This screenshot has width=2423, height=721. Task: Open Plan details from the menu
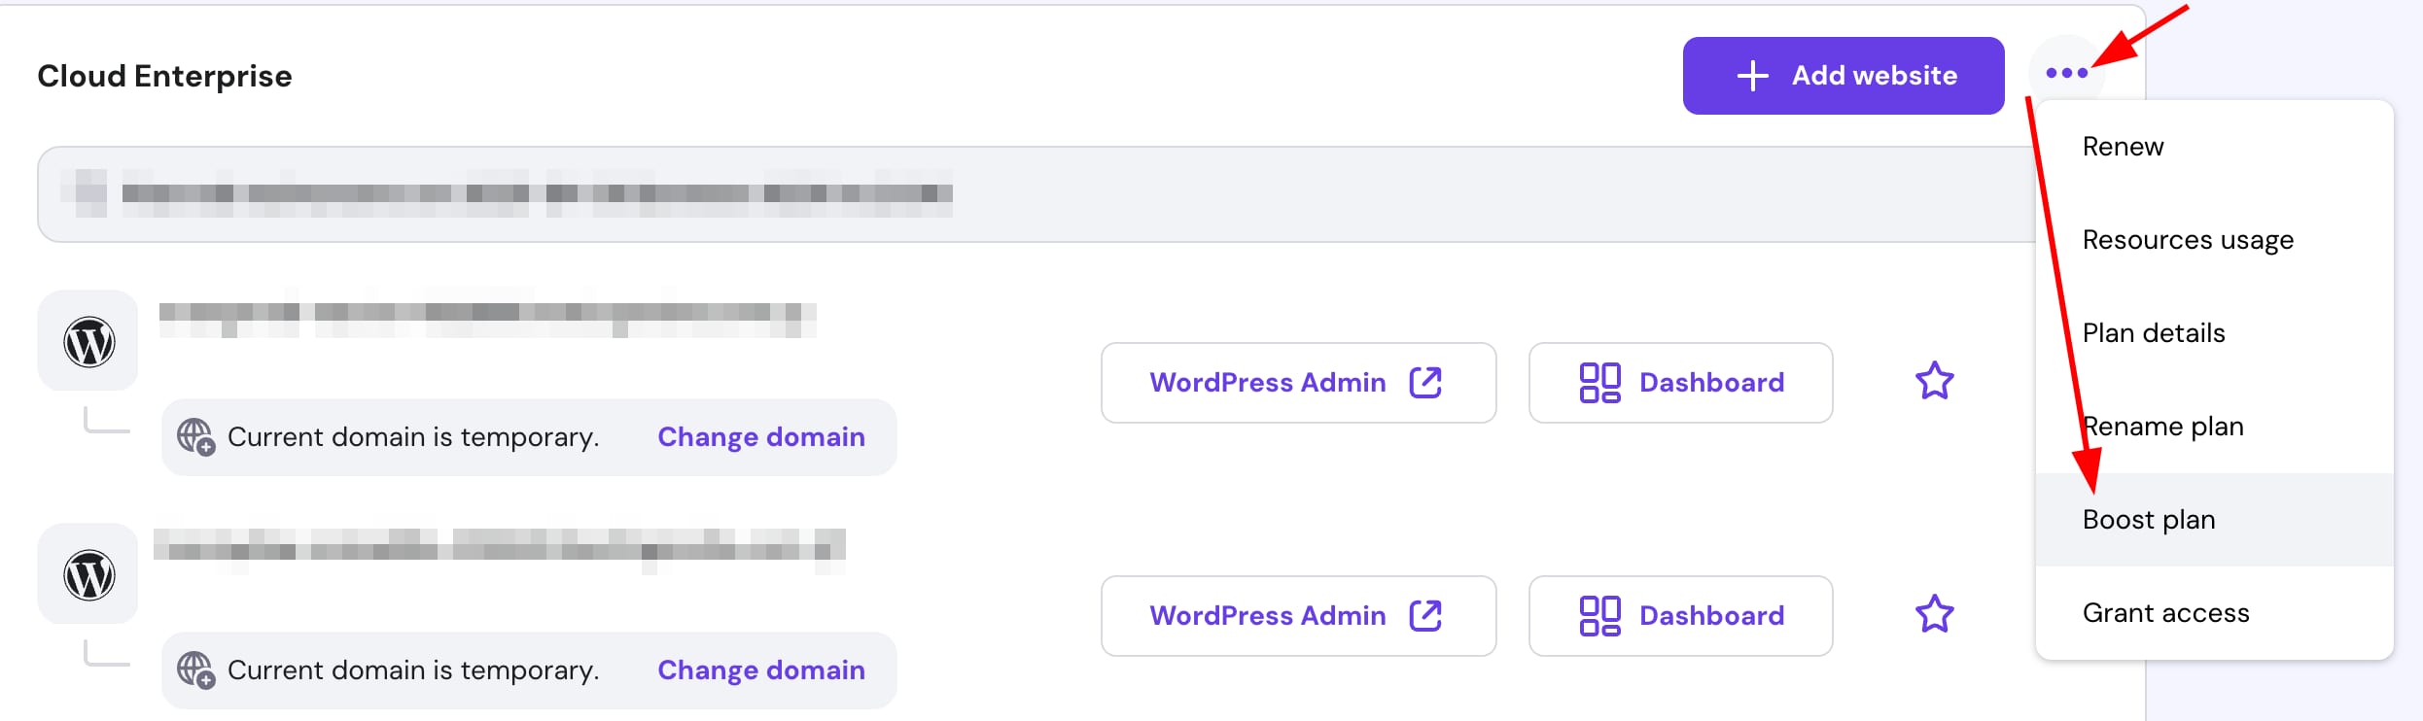point(2154,333)
